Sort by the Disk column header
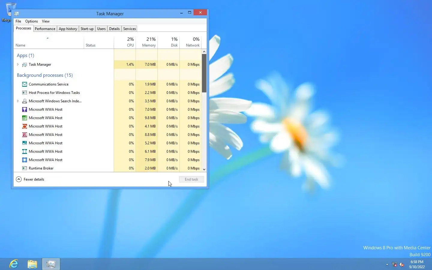Viewport: 432px width, 270px height. pos(169,42)
